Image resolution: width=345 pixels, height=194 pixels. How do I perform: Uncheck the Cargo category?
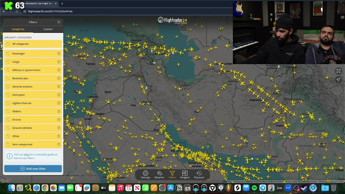tap(8, 62)
